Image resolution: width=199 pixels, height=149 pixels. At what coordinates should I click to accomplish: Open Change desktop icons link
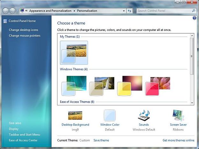point(24,30)
